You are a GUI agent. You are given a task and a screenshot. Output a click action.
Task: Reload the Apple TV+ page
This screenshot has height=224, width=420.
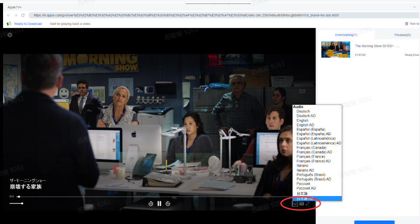(23, 15)
